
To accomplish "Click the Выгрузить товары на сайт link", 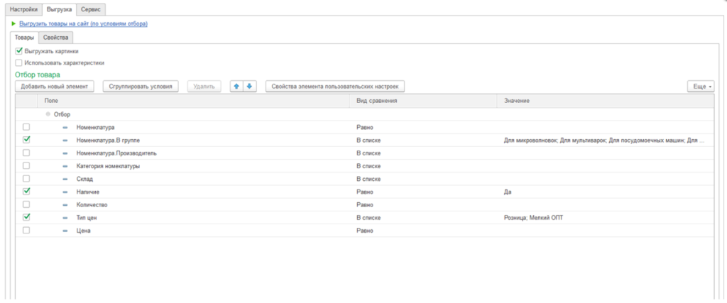I will 83,24.
